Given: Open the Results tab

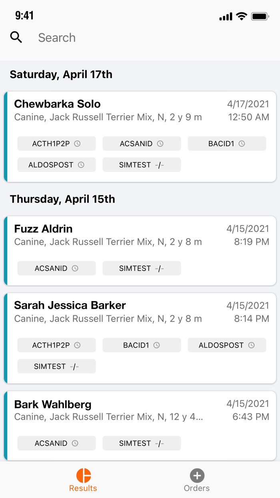Looking at the screenshot, I should coord(83,480).
